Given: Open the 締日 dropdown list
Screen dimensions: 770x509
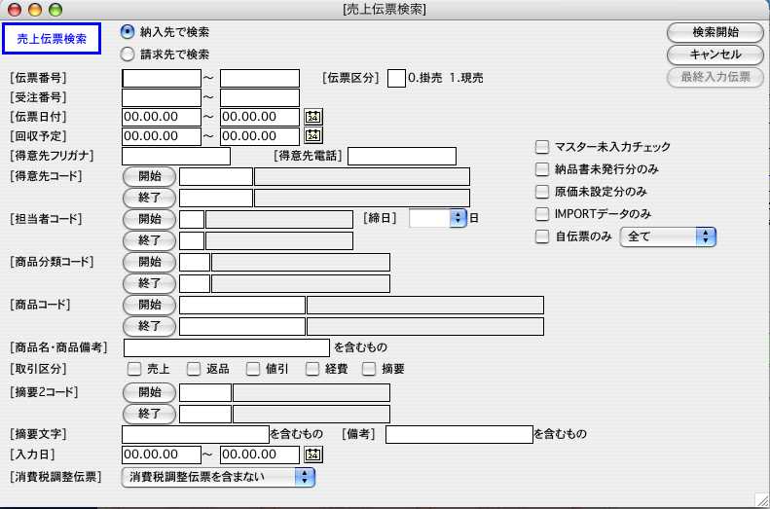Looking at the screenshot, I should (x=458, y=218).
